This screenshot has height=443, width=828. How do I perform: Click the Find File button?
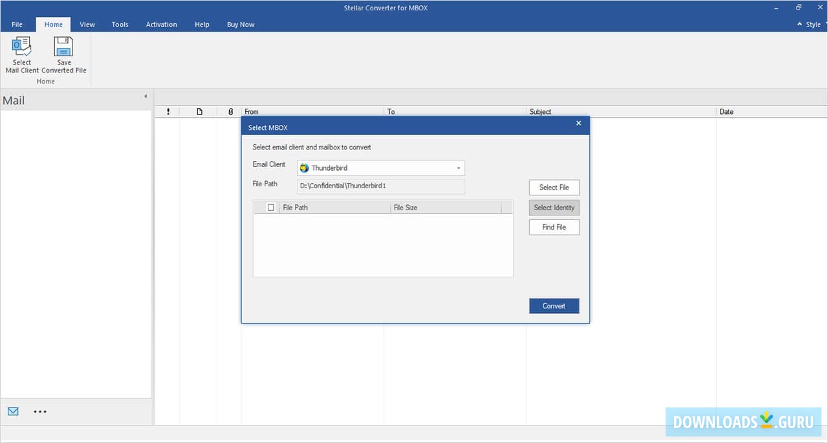point(554,227)
